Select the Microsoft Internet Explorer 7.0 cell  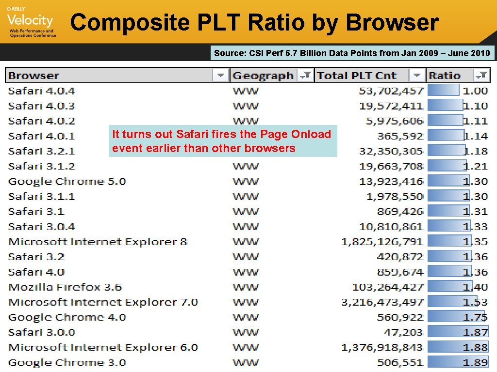point(103,302)
